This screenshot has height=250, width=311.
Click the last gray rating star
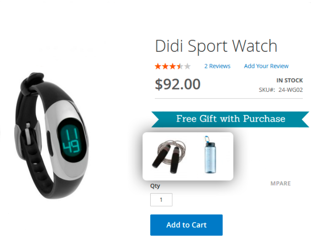tap(188, 66)
